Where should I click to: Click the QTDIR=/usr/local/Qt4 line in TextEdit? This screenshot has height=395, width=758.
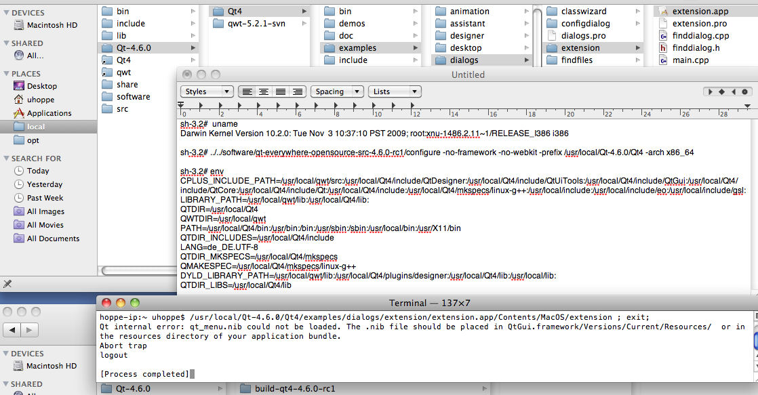coord(219,209)
